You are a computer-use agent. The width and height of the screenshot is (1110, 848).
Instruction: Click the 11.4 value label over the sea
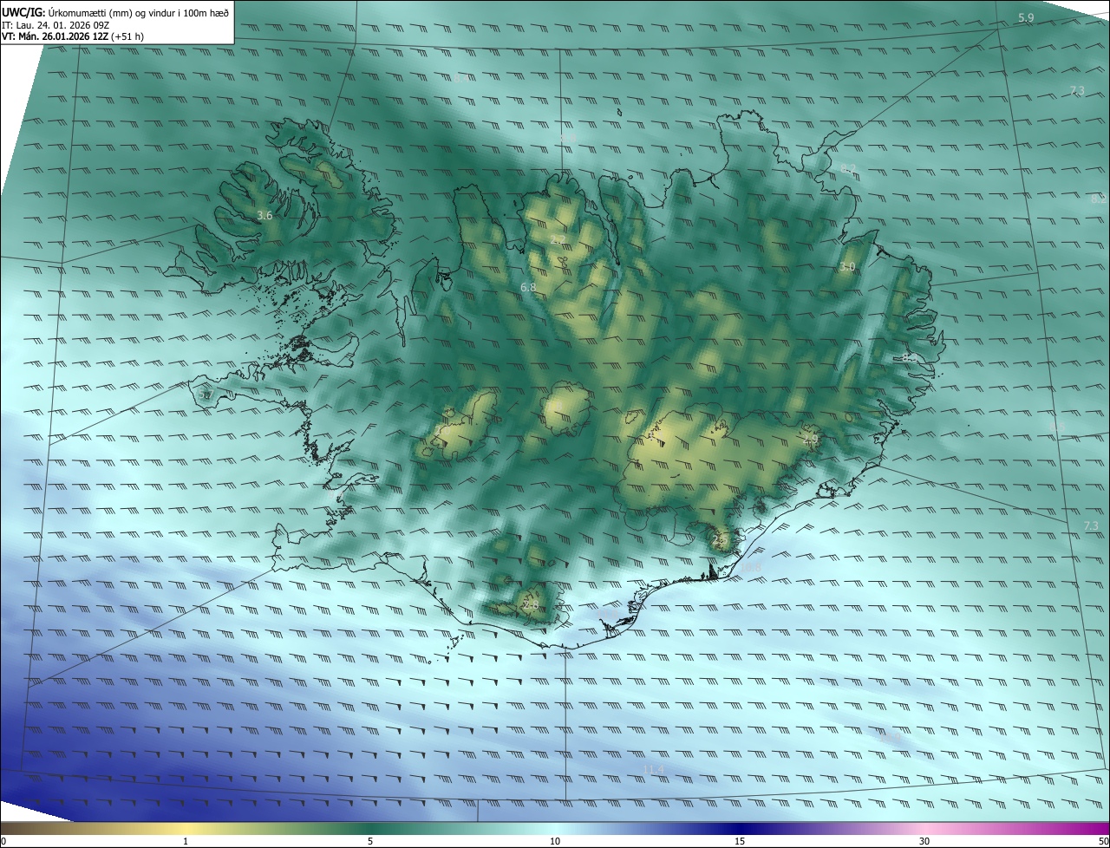pos(653,770)
